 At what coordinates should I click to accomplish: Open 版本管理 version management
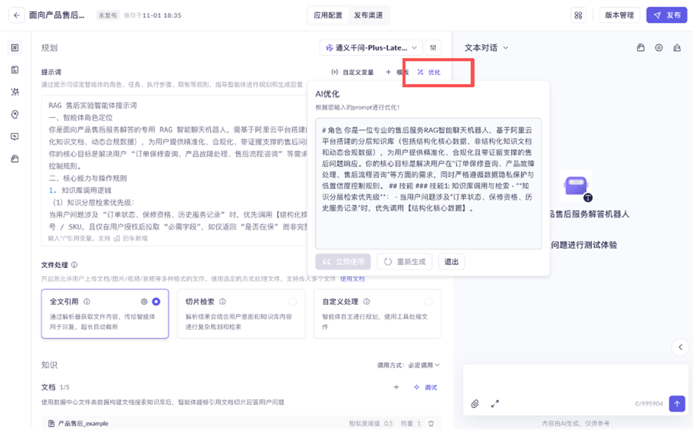click(619, 15)
